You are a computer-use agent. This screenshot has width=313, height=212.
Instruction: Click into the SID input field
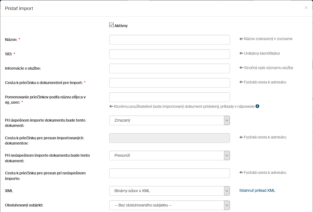point(169,54)
